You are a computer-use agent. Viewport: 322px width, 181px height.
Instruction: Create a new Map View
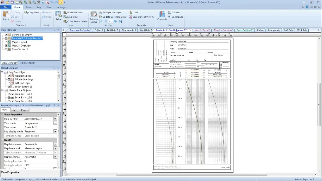coord(70,17)
